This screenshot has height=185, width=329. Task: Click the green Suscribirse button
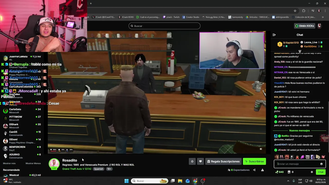pyautogui.click(x=254, y=161)
